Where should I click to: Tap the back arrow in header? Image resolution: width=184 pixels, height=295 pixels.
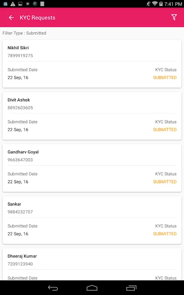click(x=11, y=18)
